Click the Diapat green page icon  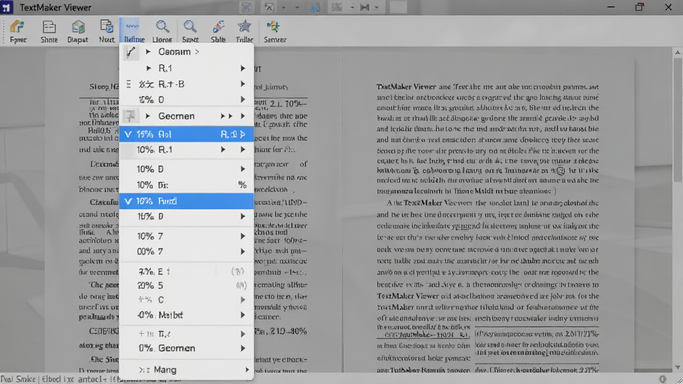coord(78,27)
